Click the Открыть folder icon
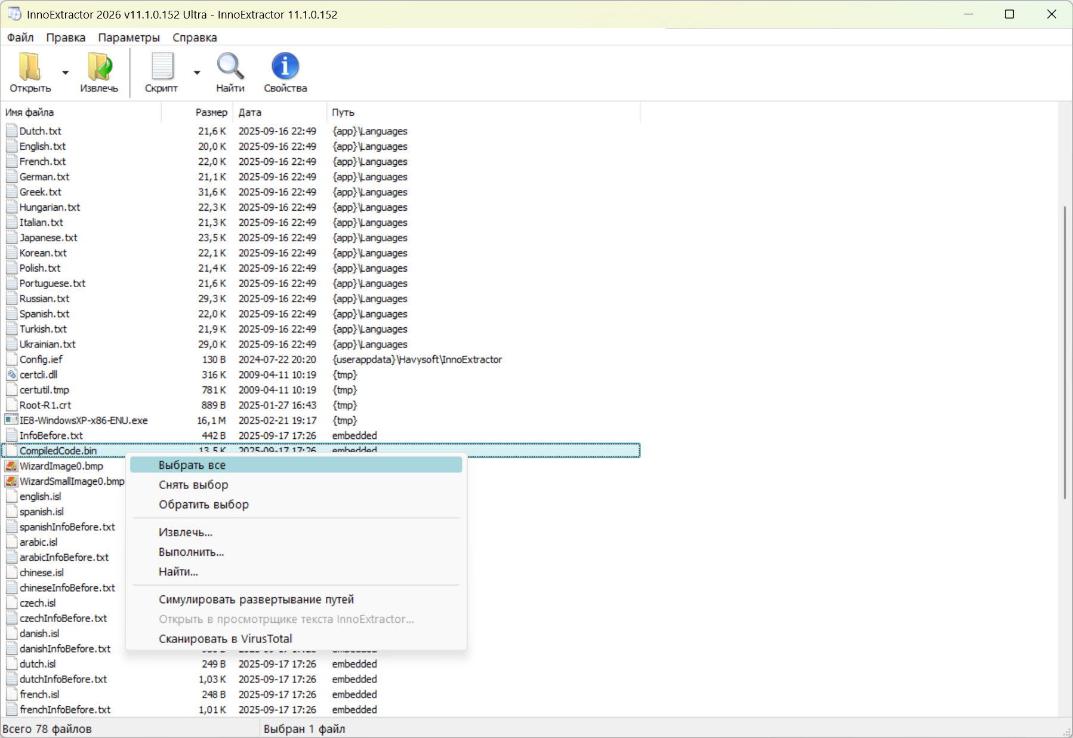 click(x=30, y=67)
